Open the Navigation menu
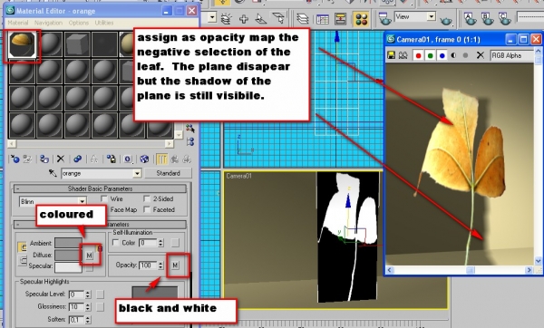544x328 pixels. tap(48, 23)
